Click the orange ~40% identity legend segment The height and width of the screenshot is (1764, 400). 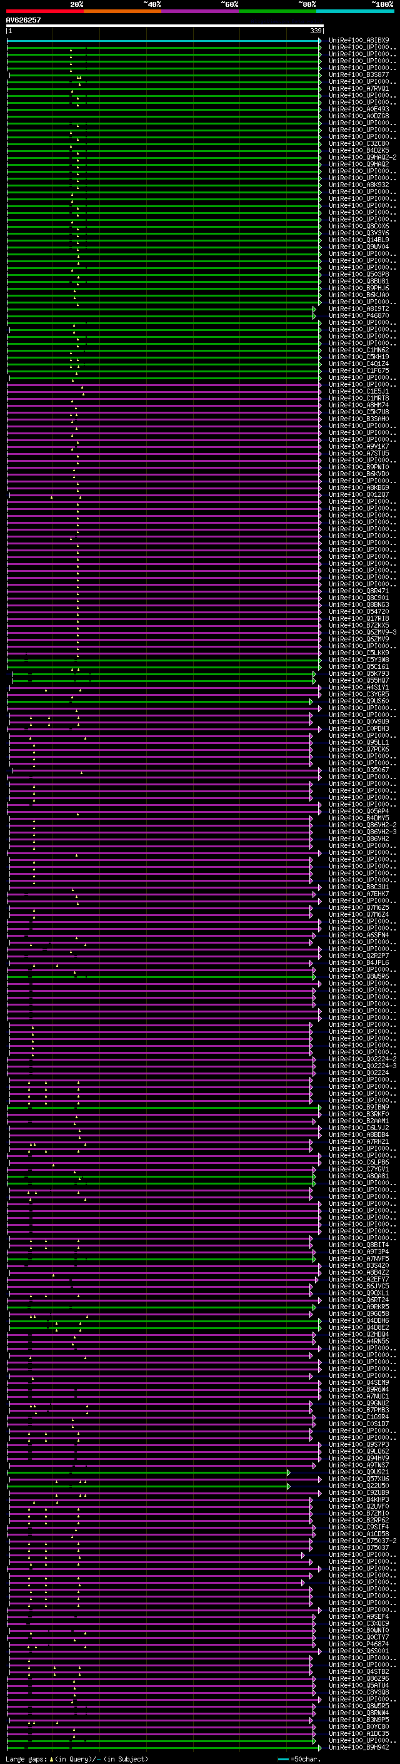point(122,12)
